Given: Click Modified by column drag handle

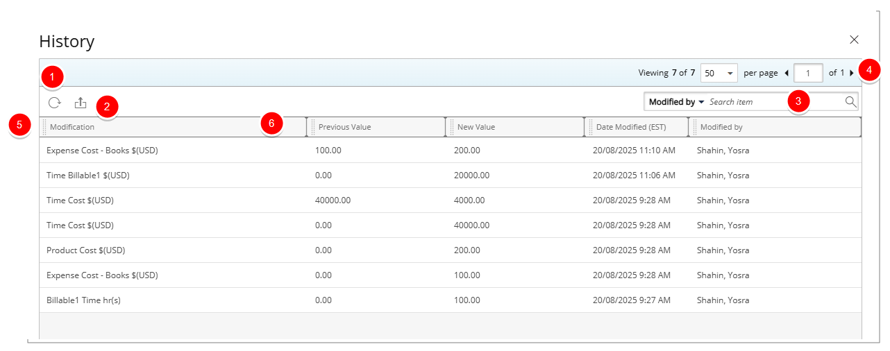Looking at the screenshot, I should coord(695,127).
